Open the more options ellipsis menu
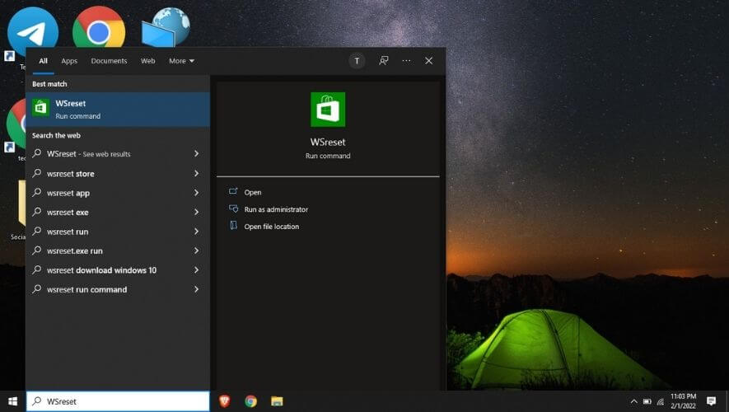 pos(406,61)
